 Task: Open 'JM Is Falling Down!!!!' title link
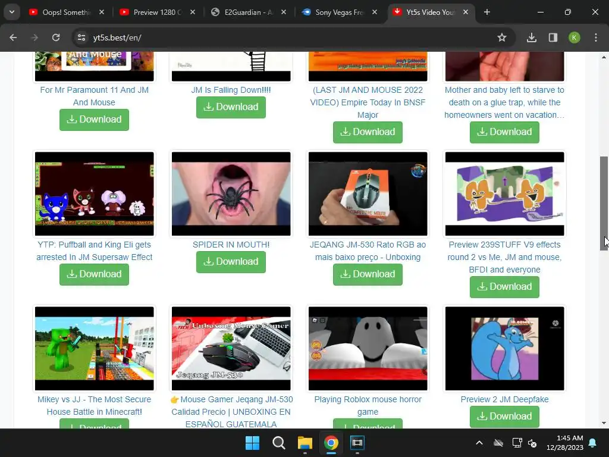click(x=231, y=90)
